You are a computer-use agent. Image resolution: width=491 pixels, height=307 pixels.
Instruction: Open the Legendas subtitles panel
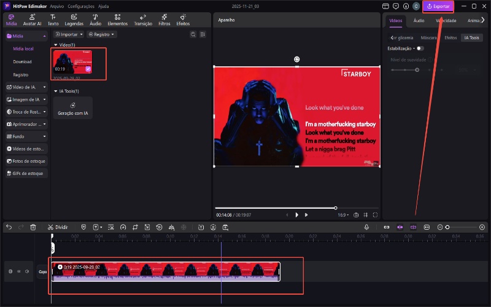(x=74, y=19)
